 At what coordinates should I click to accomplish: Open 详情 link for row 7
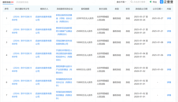(x=169, y=95)
